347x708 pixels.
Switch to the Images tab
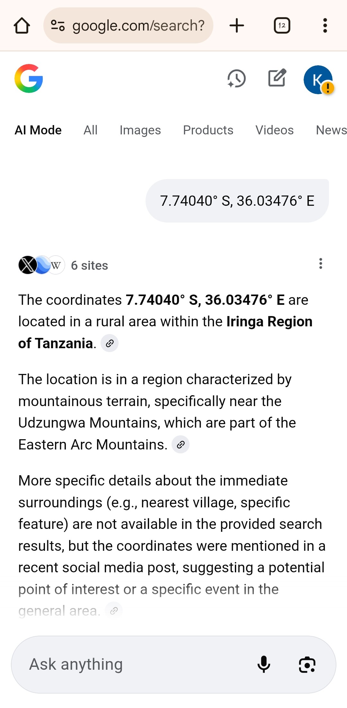(140, 130)
